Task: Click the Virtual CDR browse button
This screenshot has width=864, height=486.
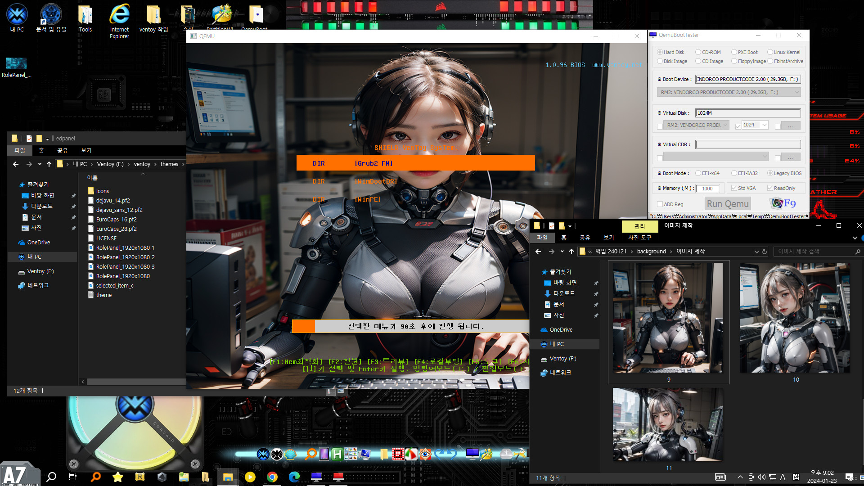Action: click(x=791, y=157)
